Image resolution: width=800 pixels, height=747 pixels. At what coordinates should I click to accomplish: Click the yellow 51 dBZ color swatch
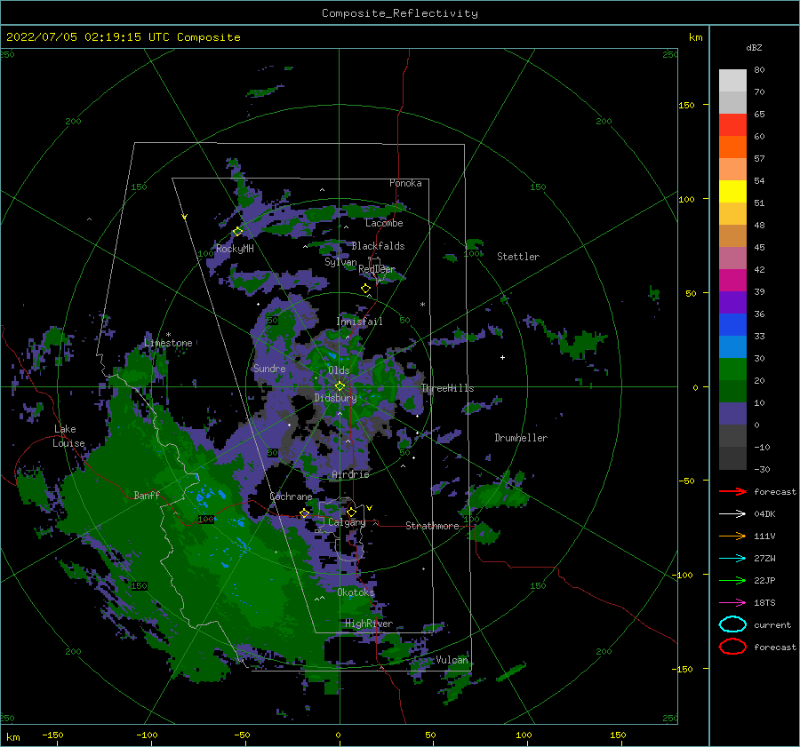(x=732, y=191)
